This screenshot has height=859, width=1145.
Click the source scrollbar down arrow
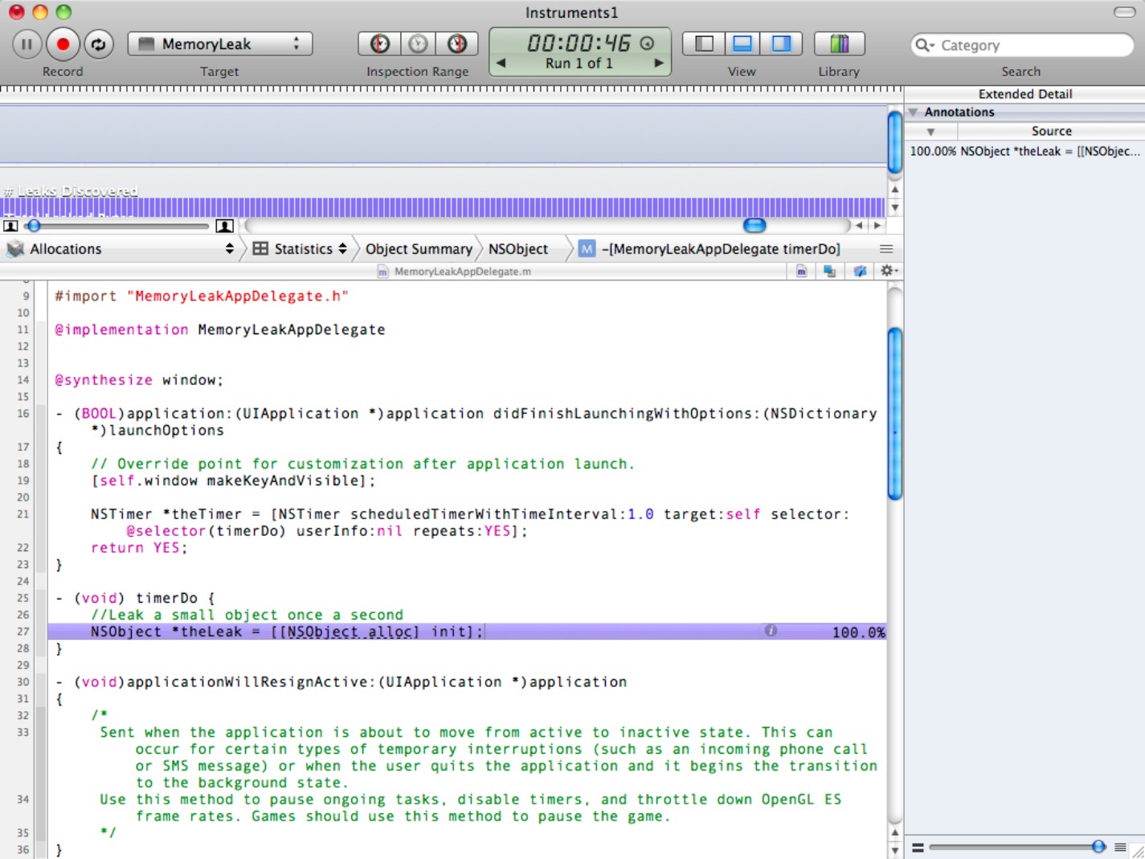895,850
